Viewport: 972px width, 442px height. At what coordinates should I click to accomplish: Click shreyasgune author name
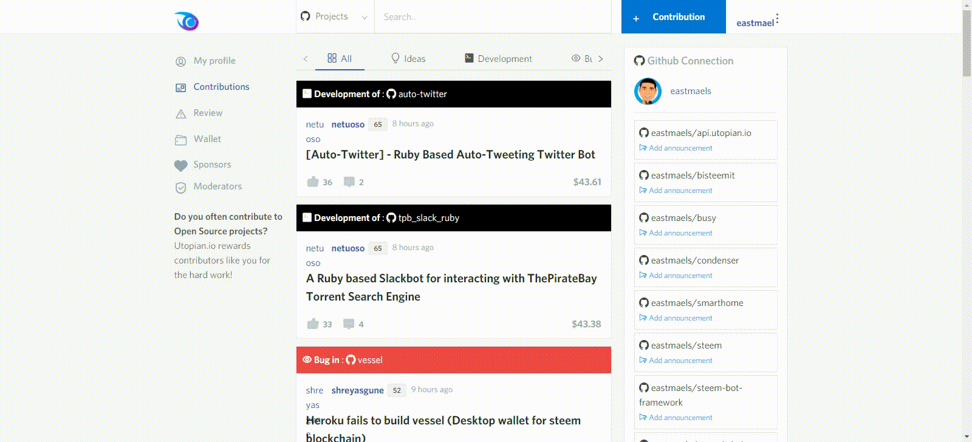(357, 390)
